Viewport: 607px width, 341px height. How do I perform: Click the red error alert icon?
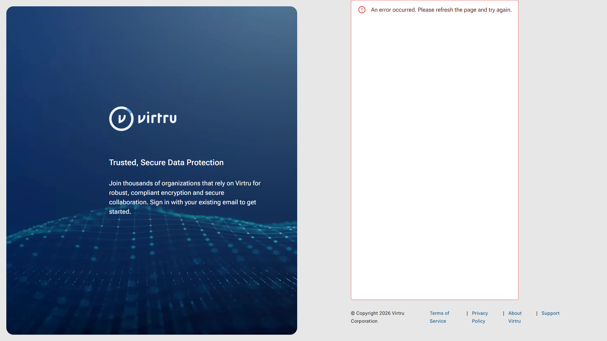click(362, 10)
